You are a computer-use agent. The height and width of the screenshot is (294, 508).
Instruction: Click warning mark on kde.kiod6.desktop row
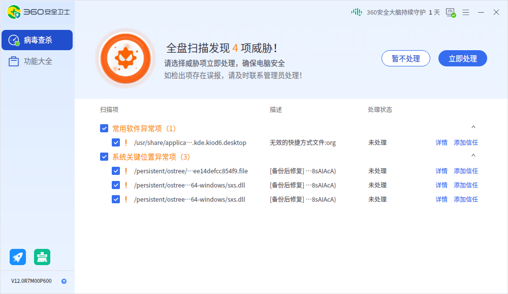pos(126,142)
